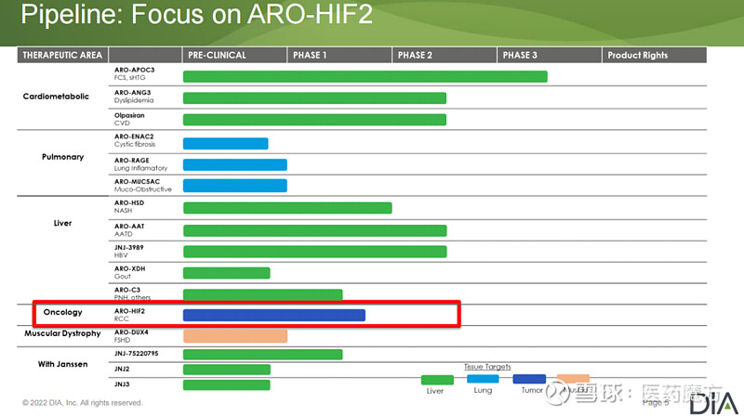Click the ARO-XDH drug name

tap(129, 268)
